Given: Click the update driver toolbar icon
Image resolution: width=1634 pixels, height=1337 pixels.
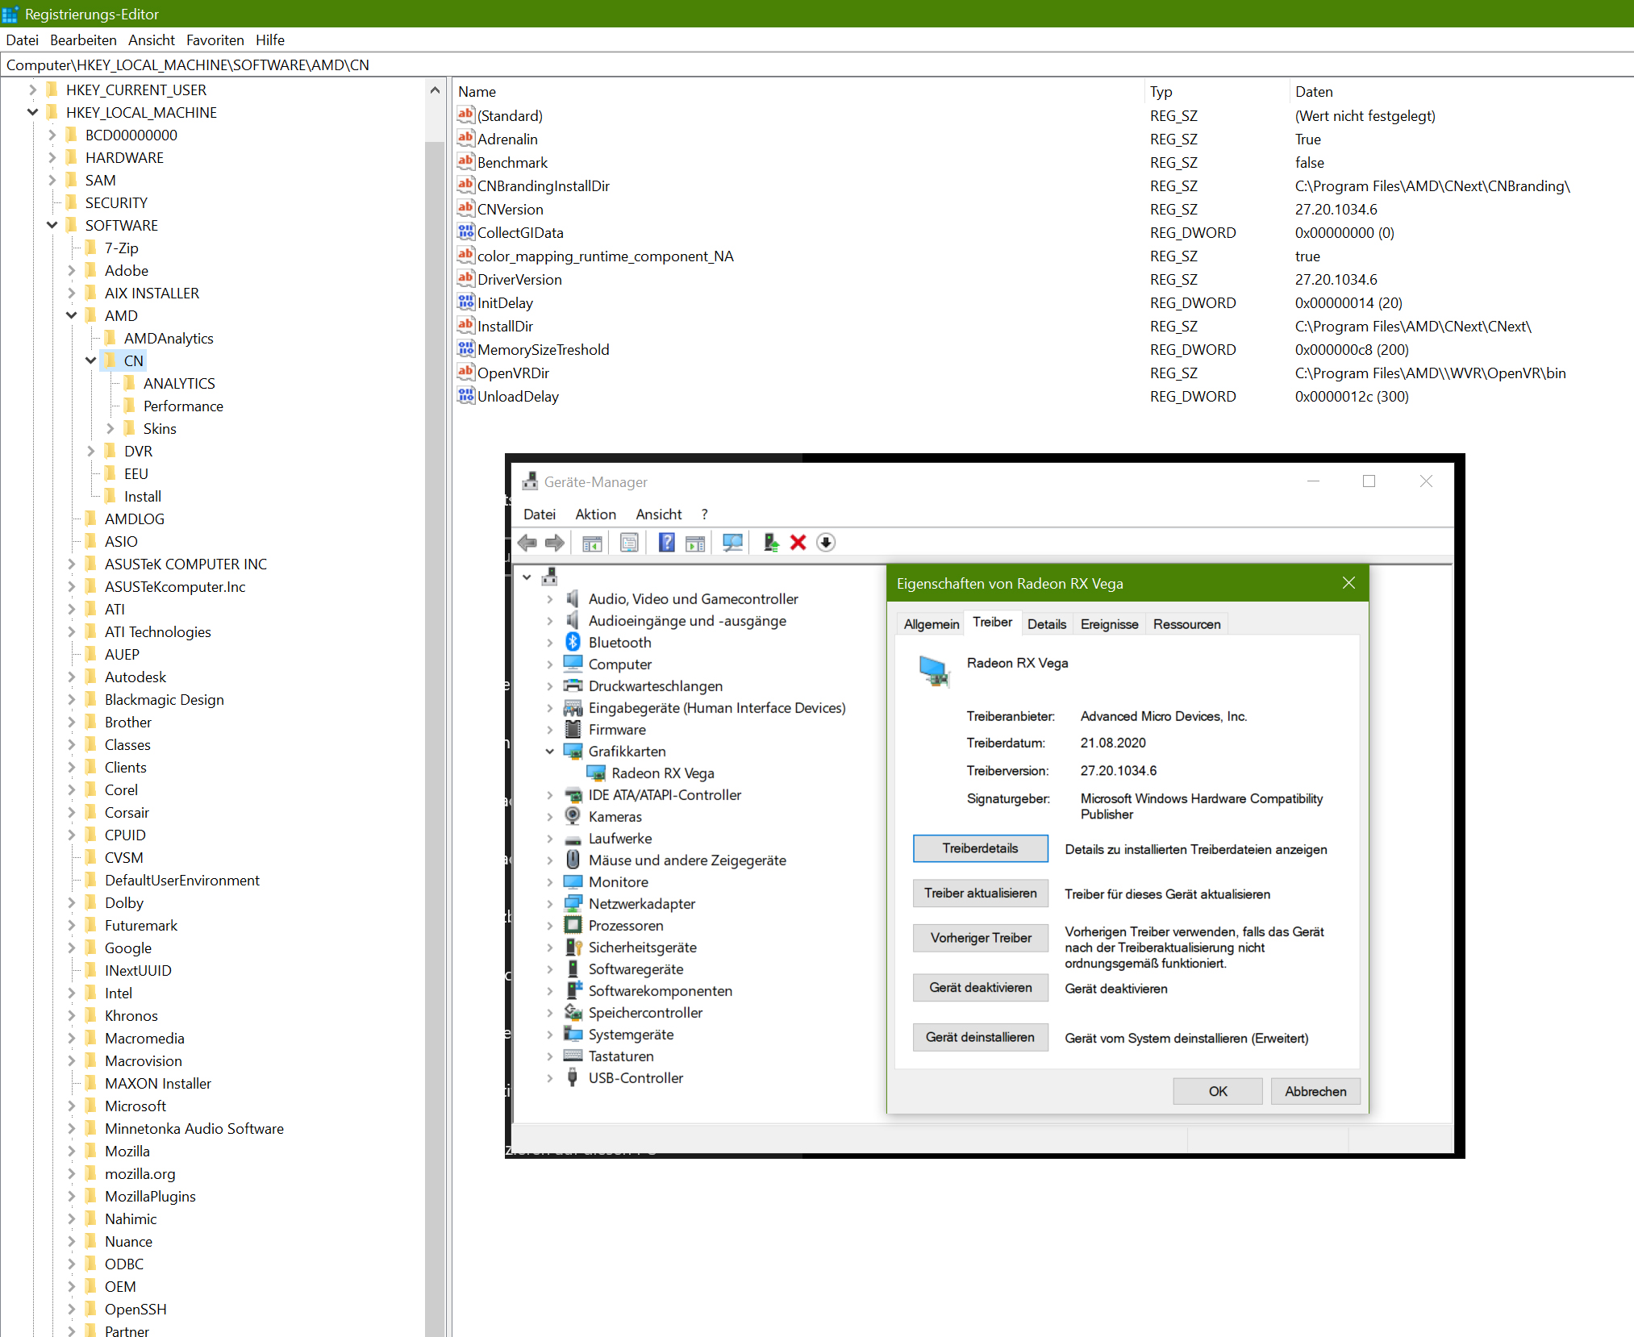Looking at the screenshot, I should pos(771,543).
